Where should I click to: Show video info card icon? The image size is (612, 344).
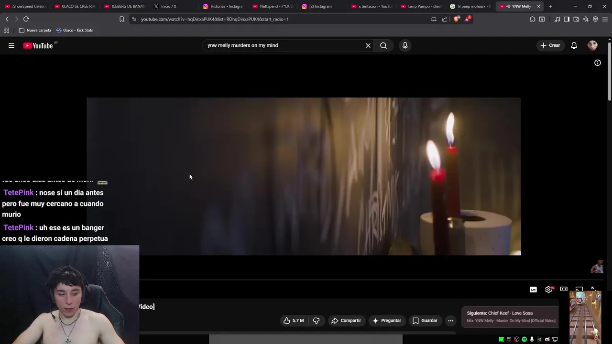click(598, 63)
